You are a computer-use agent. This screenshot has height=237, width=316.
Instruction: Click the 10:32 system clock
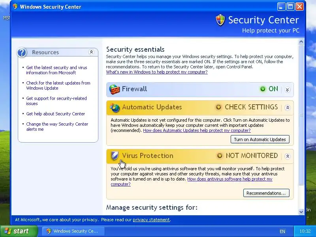pyautogui.click(x=305, y=231)
